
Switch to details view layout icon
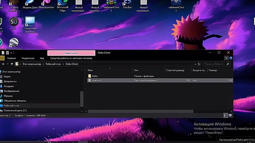[x=225, y=115]
